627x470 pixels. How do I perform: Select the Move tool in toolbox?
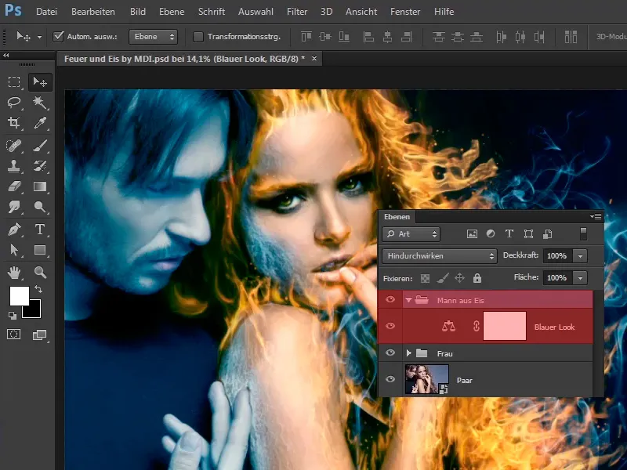point(40,82)
